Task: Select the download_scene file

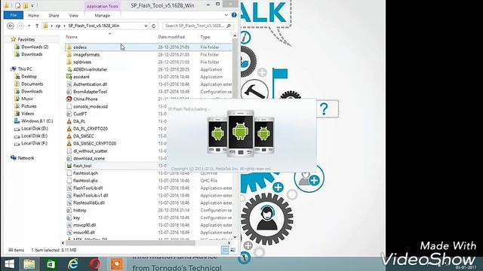Action: click(x=89, y=158)
